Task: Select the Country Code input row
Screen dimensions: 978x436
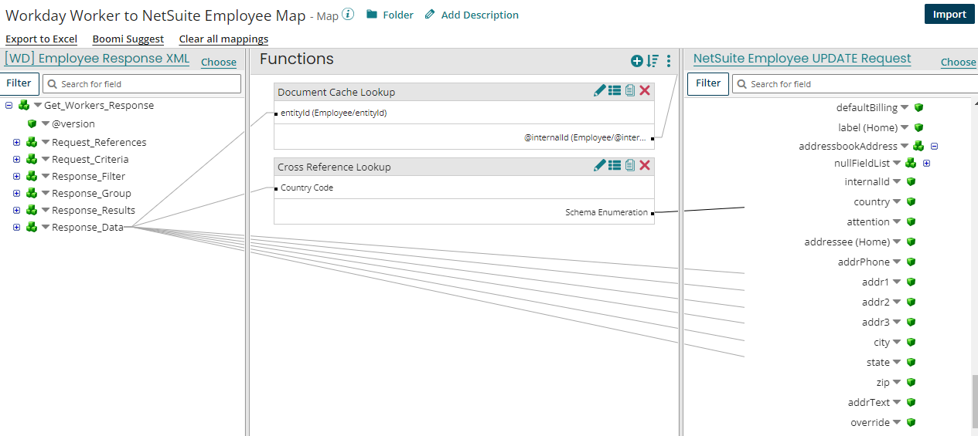Action: coord(464,188)
